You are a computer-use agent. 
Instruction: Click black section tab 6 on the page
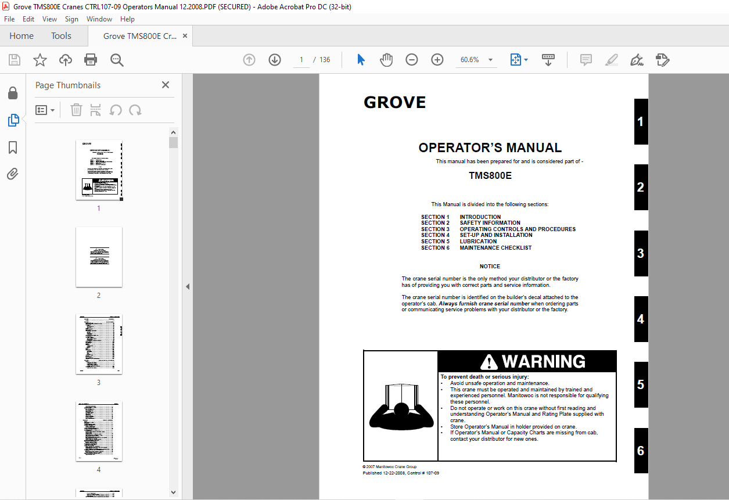(641, 451)
